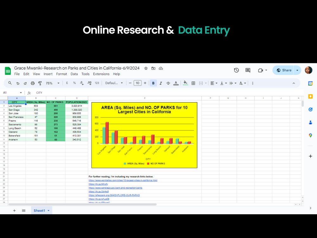Apply strikethrough formatting
Image resolution: width=317 pixels, height=238 pixels.
[168, 83]
